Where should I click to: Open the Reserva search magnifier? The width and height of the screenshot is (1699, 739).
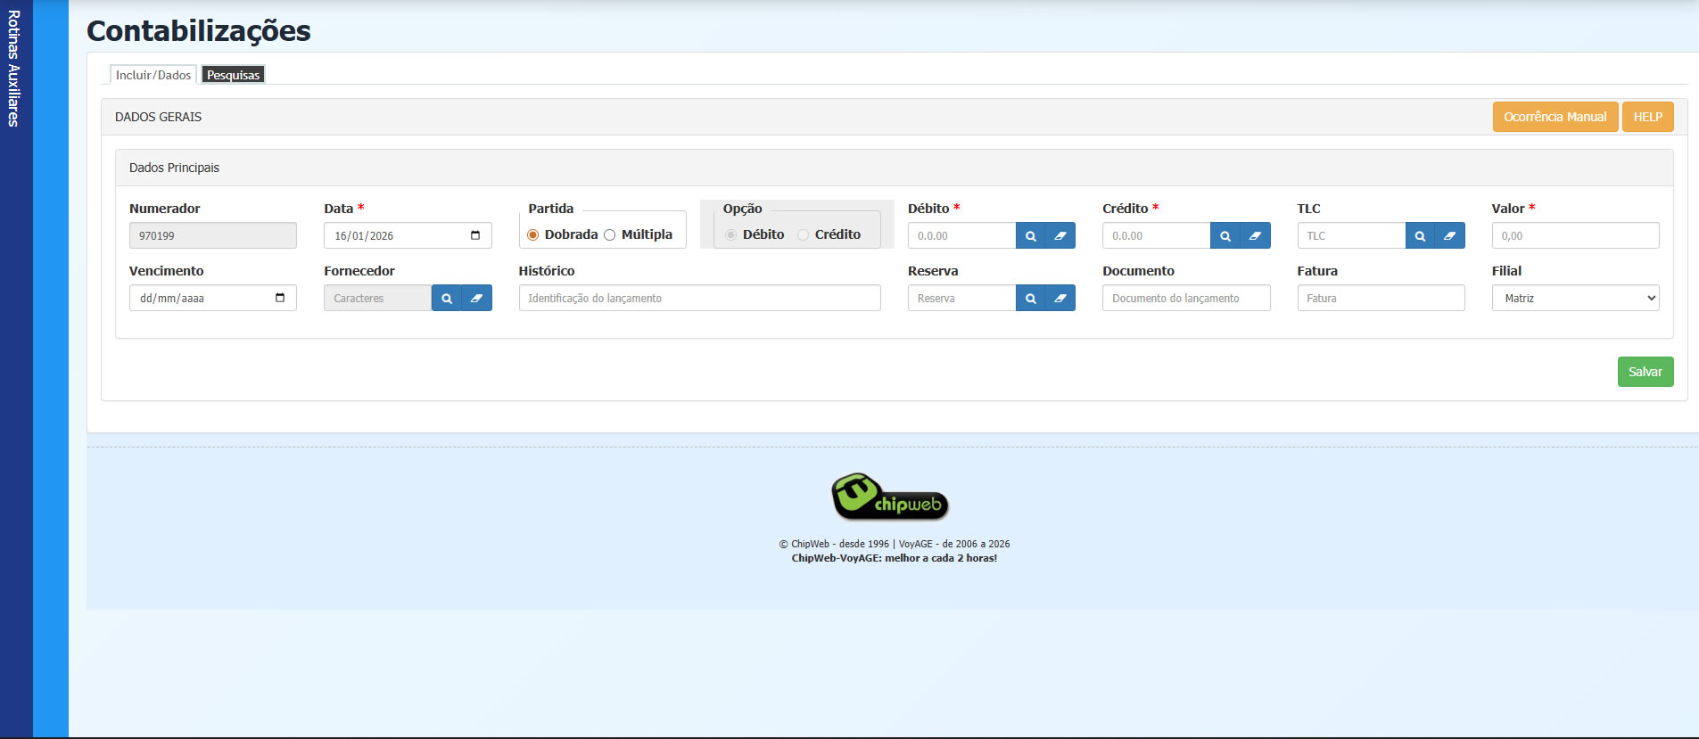pyautogui.click(x=1030, y=299)
